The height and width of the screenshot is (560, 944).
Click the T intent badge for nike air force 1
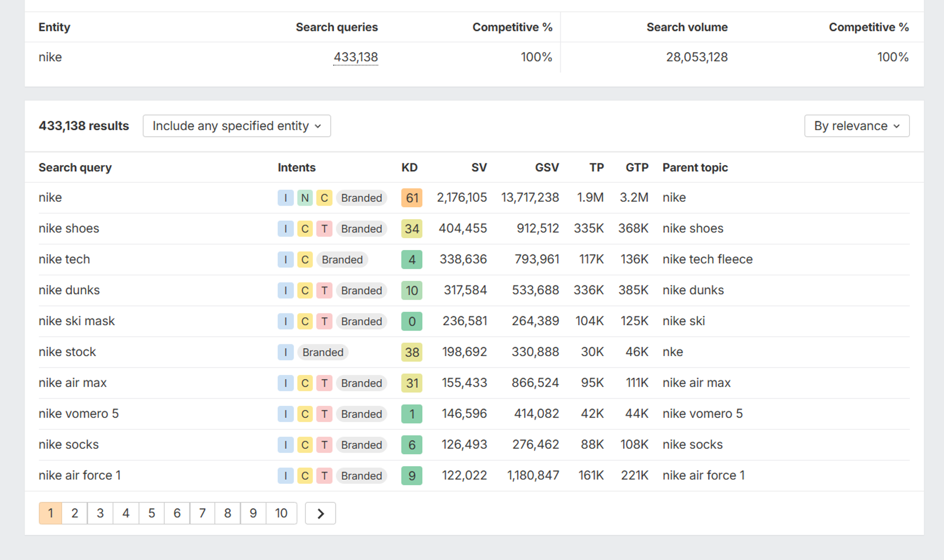324,476
